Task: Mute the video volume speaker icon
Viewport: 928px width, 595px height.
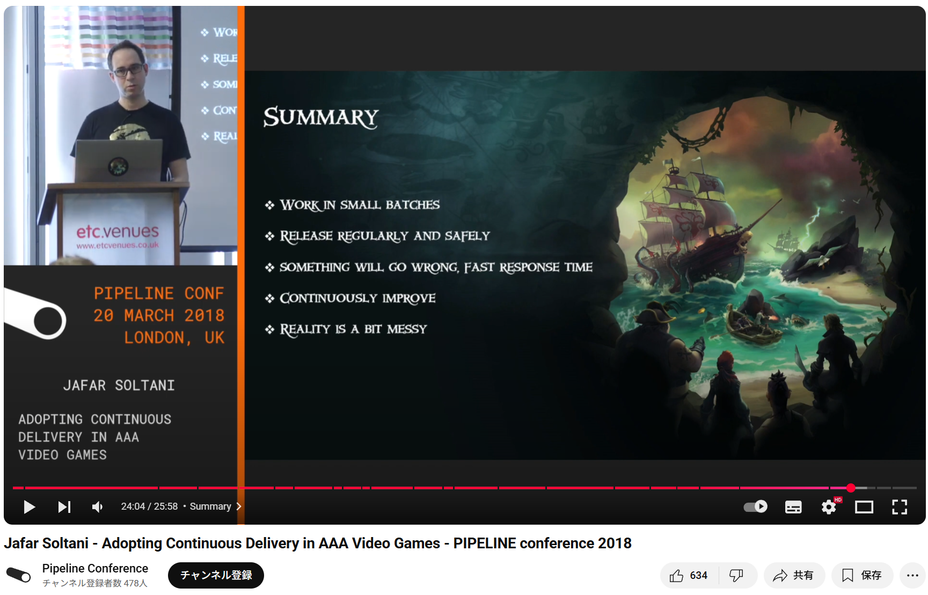Action: pos(97,506)
